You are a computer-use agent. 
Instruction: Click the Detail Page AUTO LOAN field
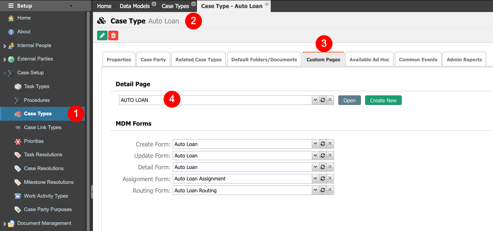pos(215,100)
